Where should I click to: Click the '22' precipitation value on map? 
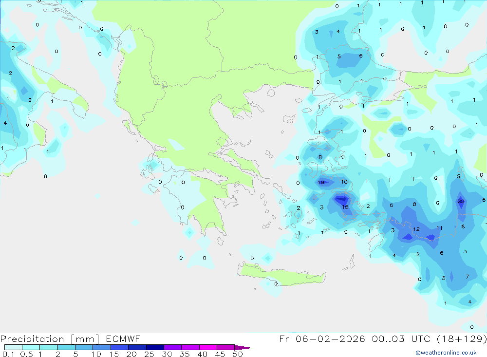point(461,201)
